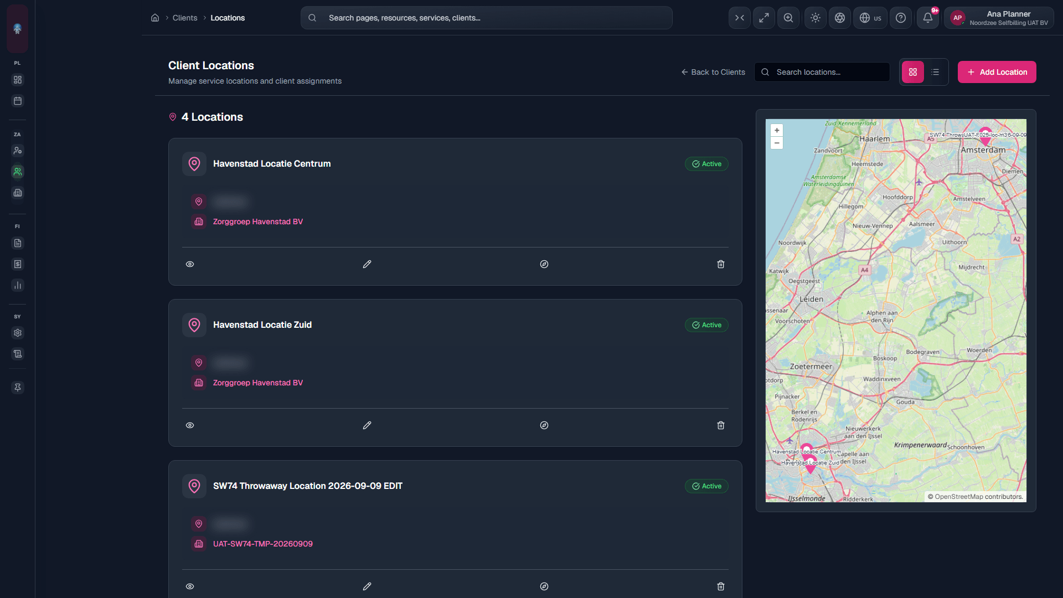The width and height of the screenshot is (1063, 598).
Task: Delete Havenstad Locatie Zuid with trash icon
Action: (721, 425)
